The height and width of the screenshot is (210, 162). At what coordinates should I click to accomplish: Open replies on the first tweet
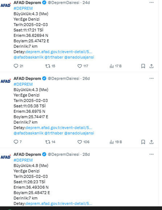tap(16, 66)
